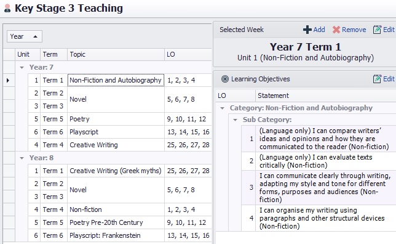
Task: Sort by the Unit column header
Action: (x=28, y=54)
